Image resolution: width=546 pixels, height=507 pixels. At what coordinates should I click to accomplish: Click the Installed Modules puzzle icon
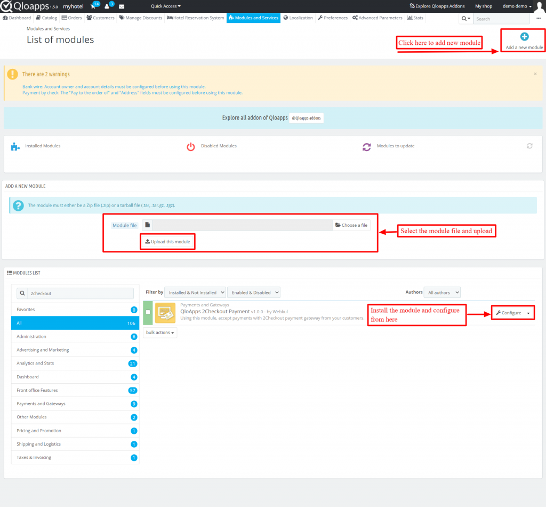click(x=15, y=147)
